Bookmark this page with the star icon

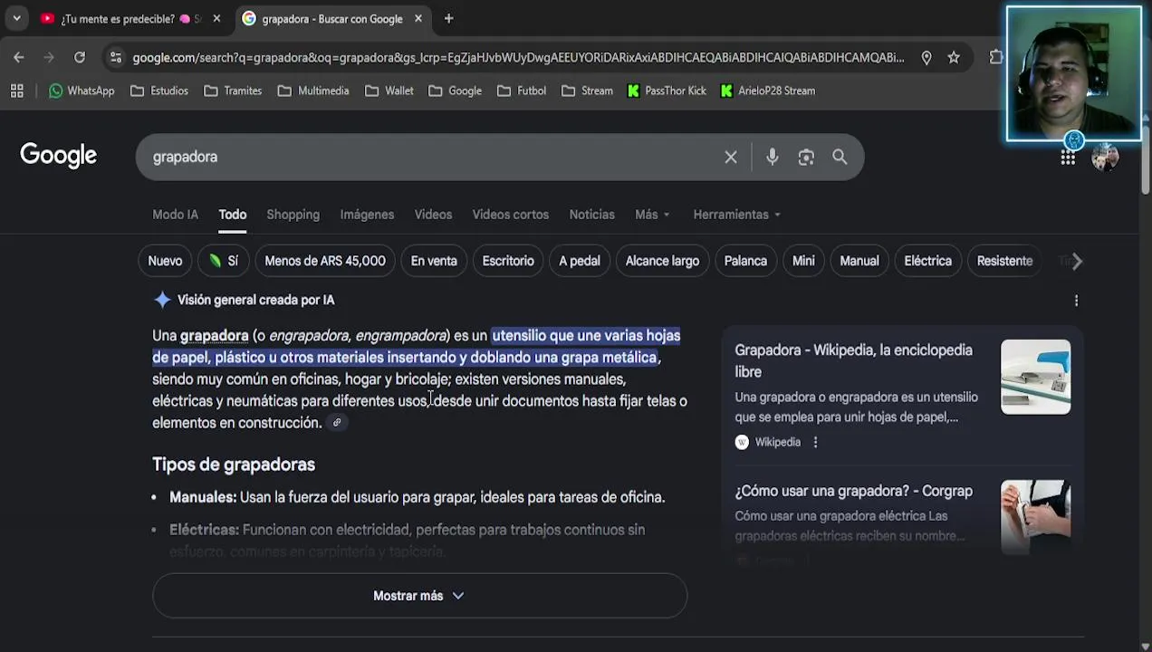pos(954,57)
